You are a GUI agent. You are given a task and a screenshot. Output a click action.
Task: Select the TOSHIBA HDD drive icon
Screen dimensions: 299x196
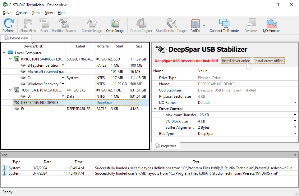pyautogui.click(x=17, y=90)
